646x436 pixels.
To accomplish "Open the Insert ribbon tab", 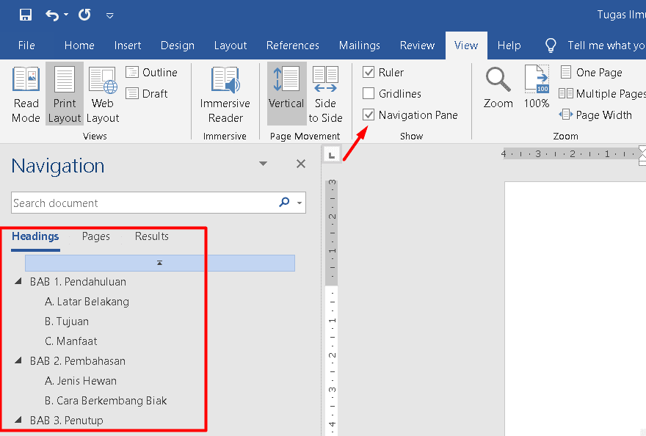I will (x=128, y=46).
